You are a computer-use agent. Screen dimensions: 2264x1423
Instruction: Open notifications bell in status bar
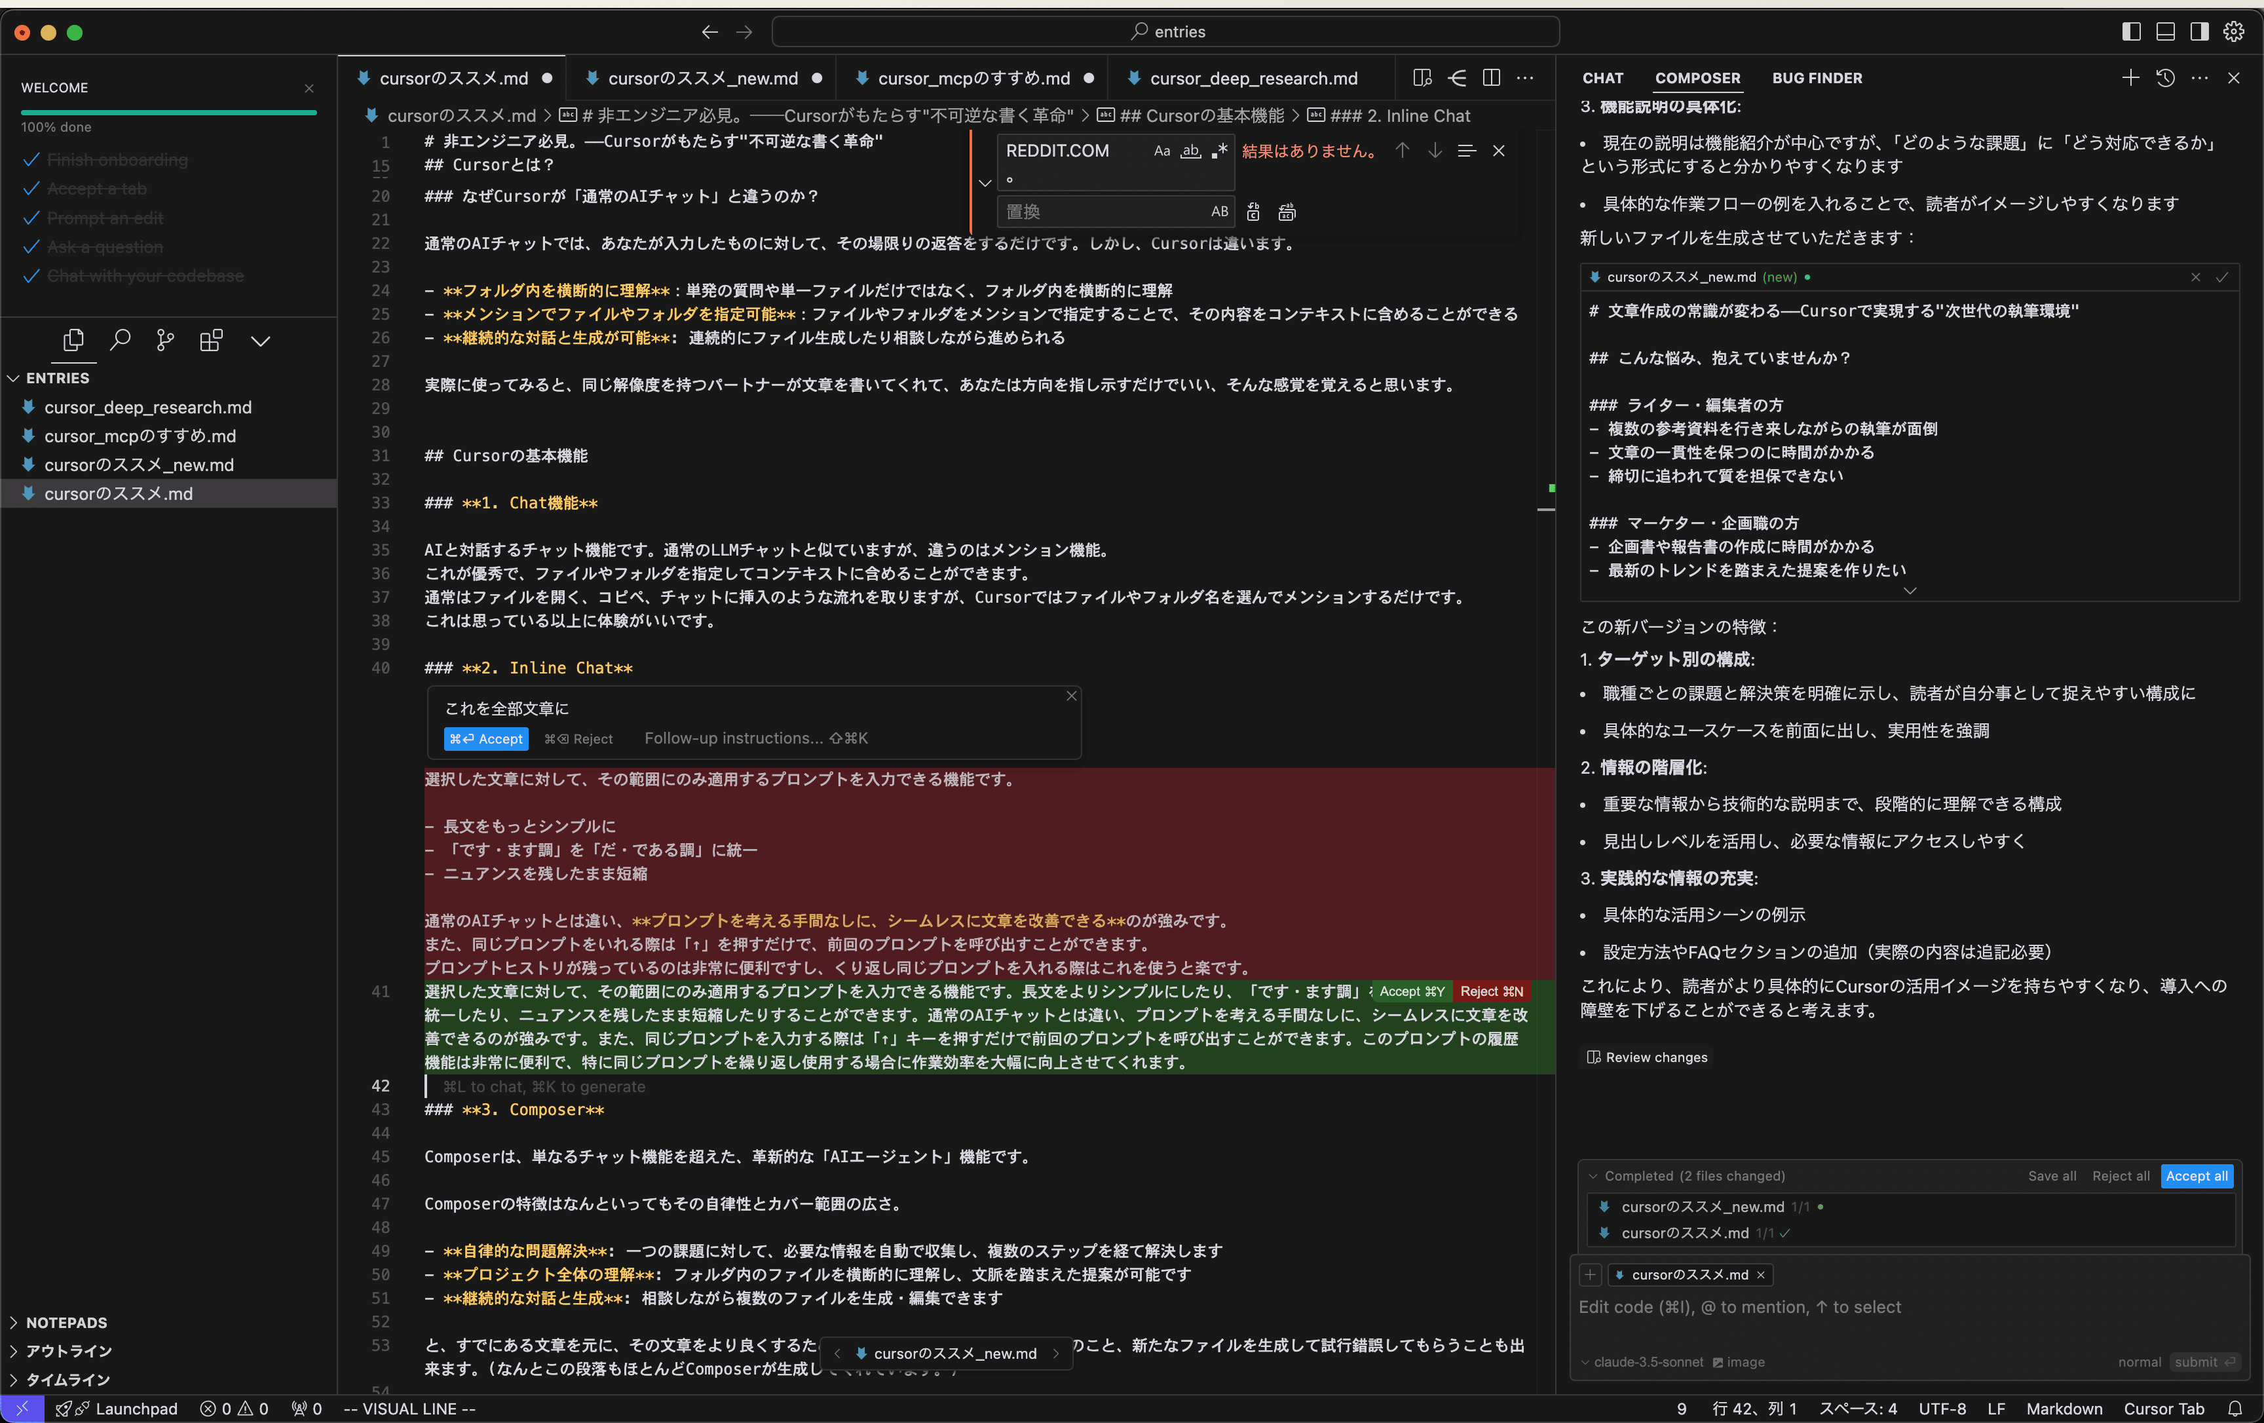point(2235,1408)
